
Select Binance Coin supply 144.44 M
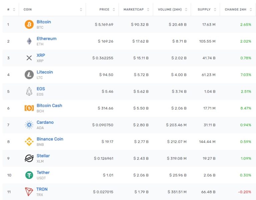point(207,142)
